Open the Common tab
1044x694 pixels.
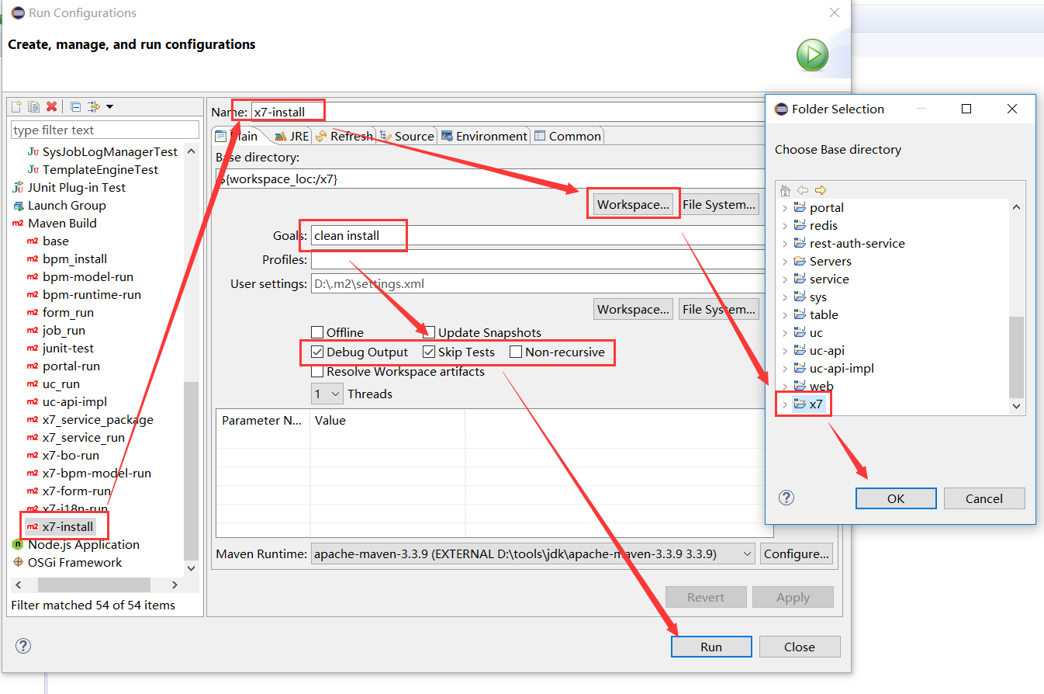569,136
